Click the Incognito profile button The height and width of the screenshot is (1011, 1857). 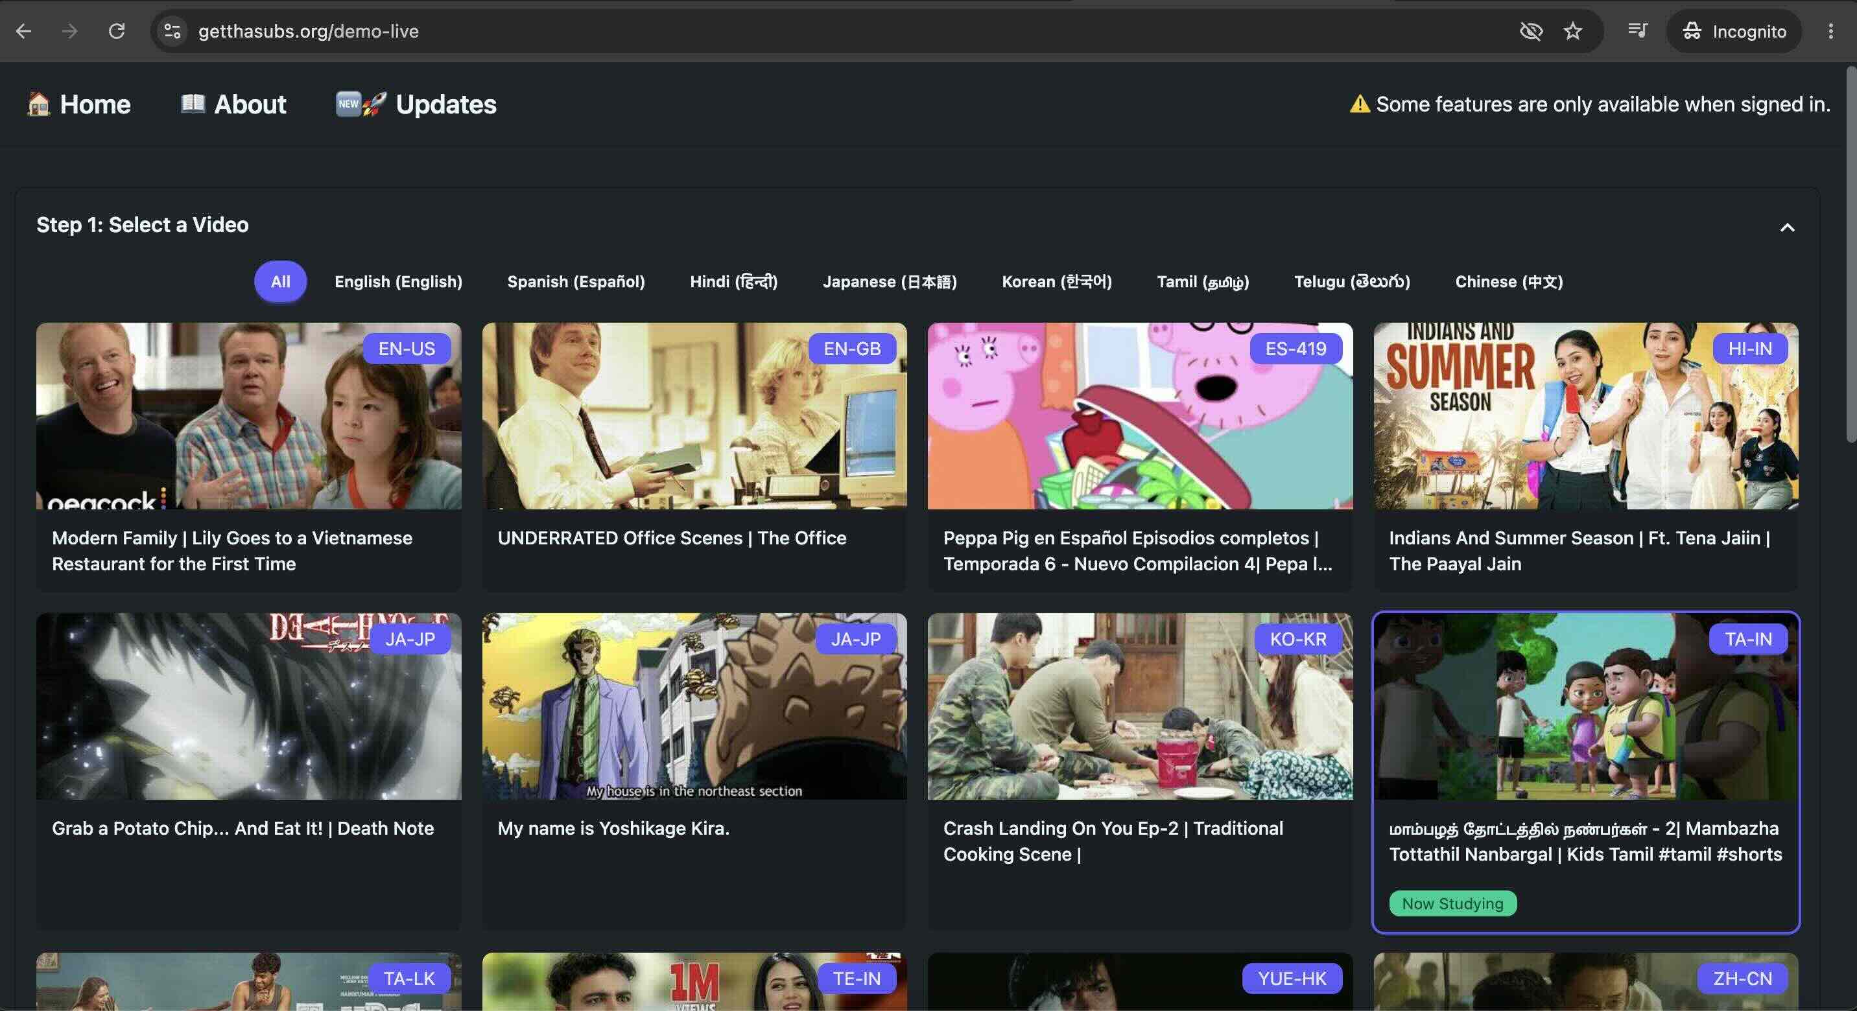click(x=1734, y=31)
